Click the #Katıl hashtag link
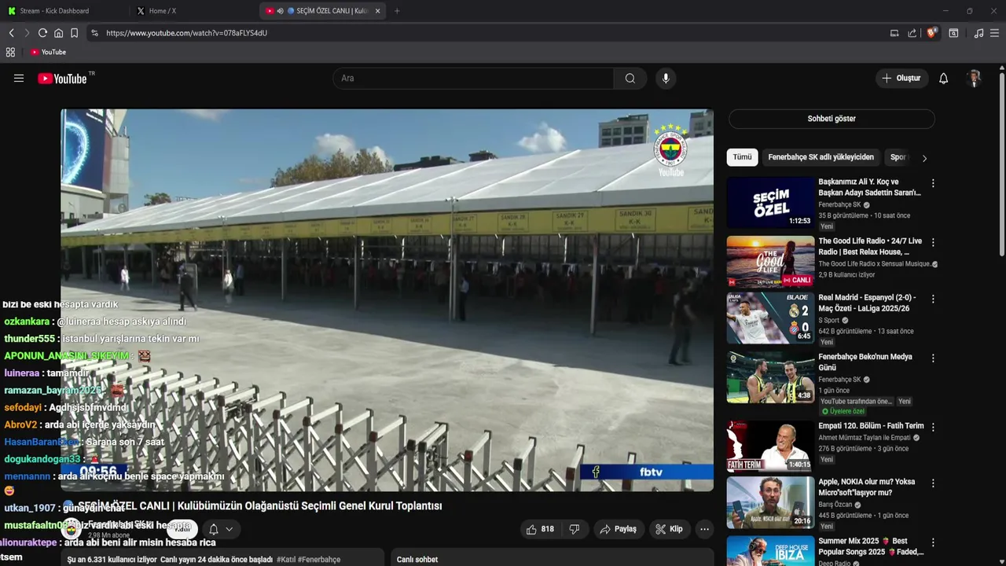1006x566 pixels. click(x=286, y=560)
